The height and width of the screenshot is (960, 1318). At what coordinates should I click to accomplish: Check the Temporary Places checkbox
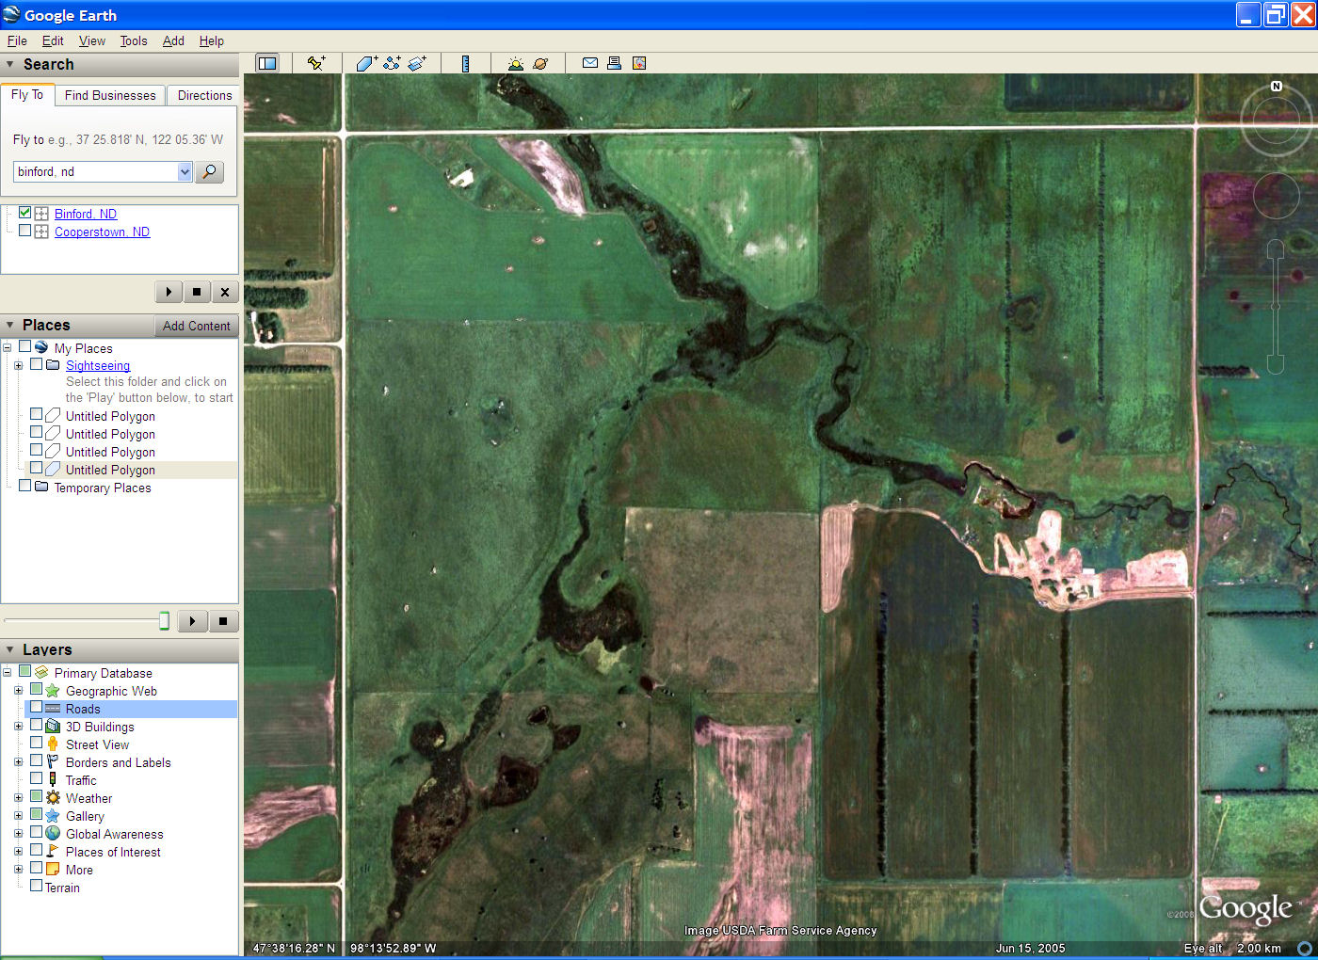(25, 487)
